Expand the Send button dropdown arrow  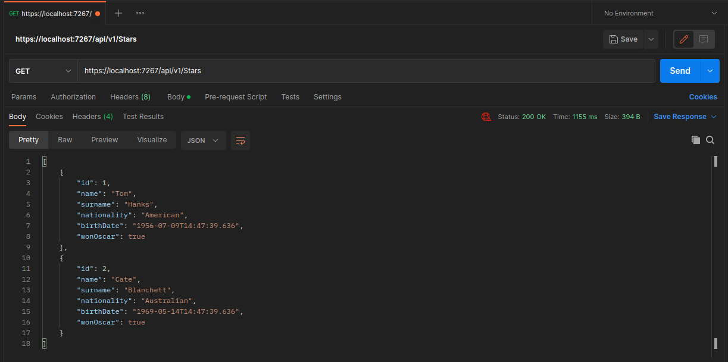710,71
